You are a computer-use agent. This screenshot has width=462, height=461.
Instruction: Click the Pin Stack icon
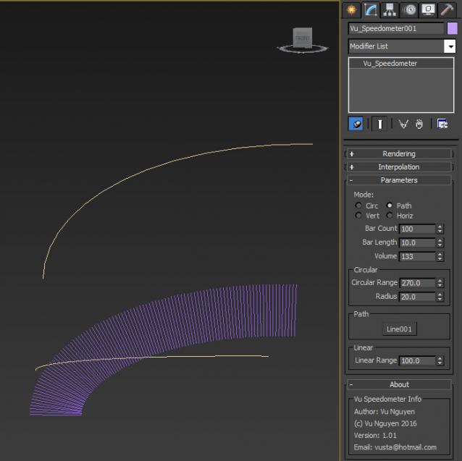point(356,124)
